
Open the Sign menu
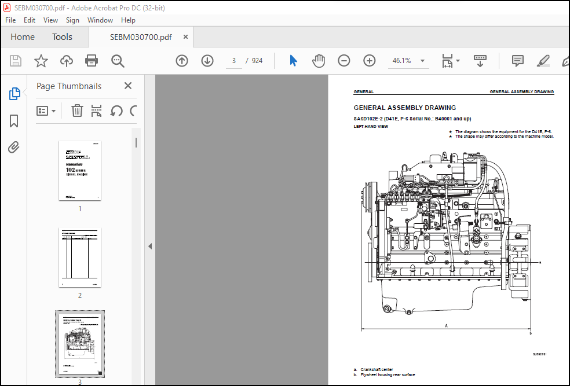(x=72, y=20)
